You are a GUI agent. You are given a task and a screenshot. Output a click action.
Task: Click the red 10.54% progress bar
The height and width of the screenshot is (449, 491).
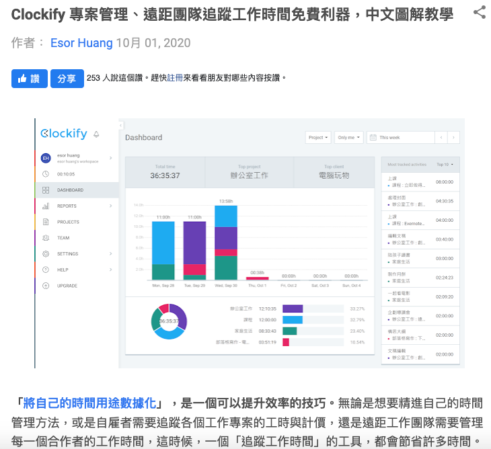click(286, 342)
